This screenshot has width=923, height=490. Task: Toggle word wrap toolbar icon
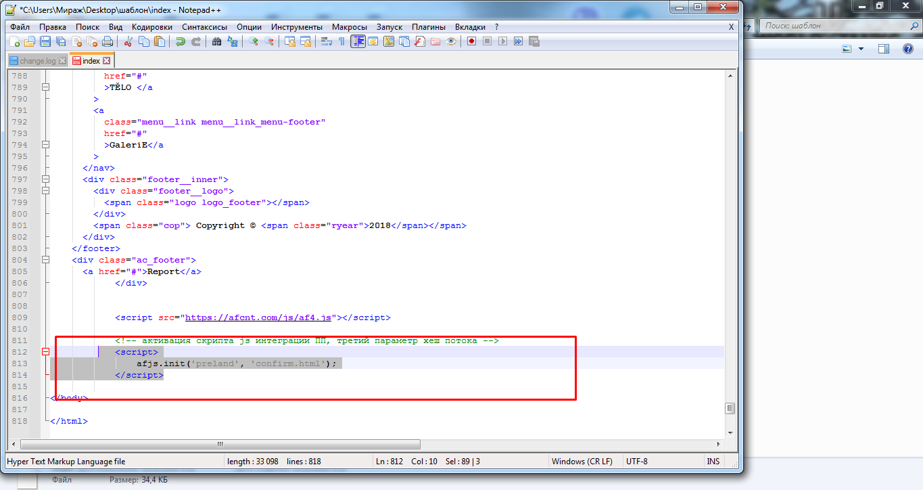(326, 41)
